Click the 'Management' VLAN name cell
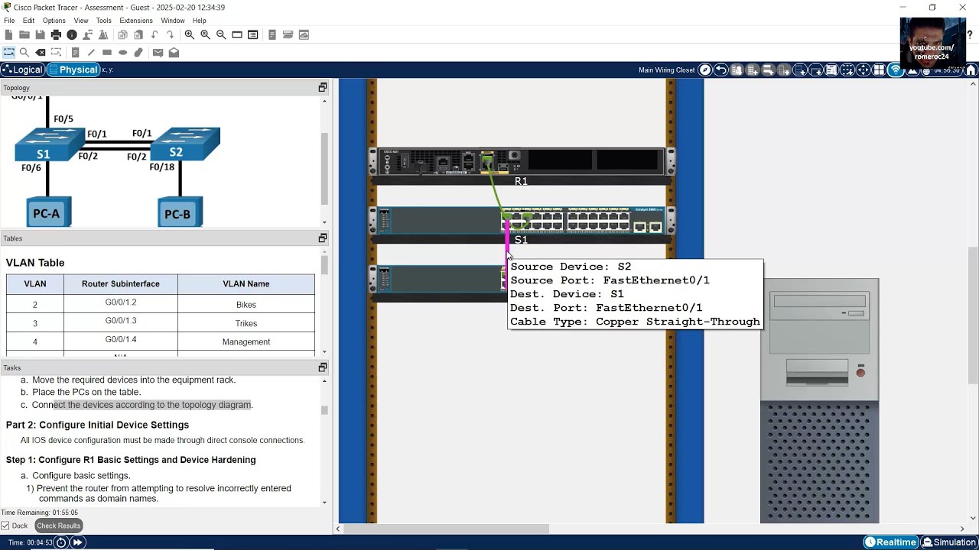Image resolution: width=979 pixels, height=550 pixels. [x=246, y=341]
